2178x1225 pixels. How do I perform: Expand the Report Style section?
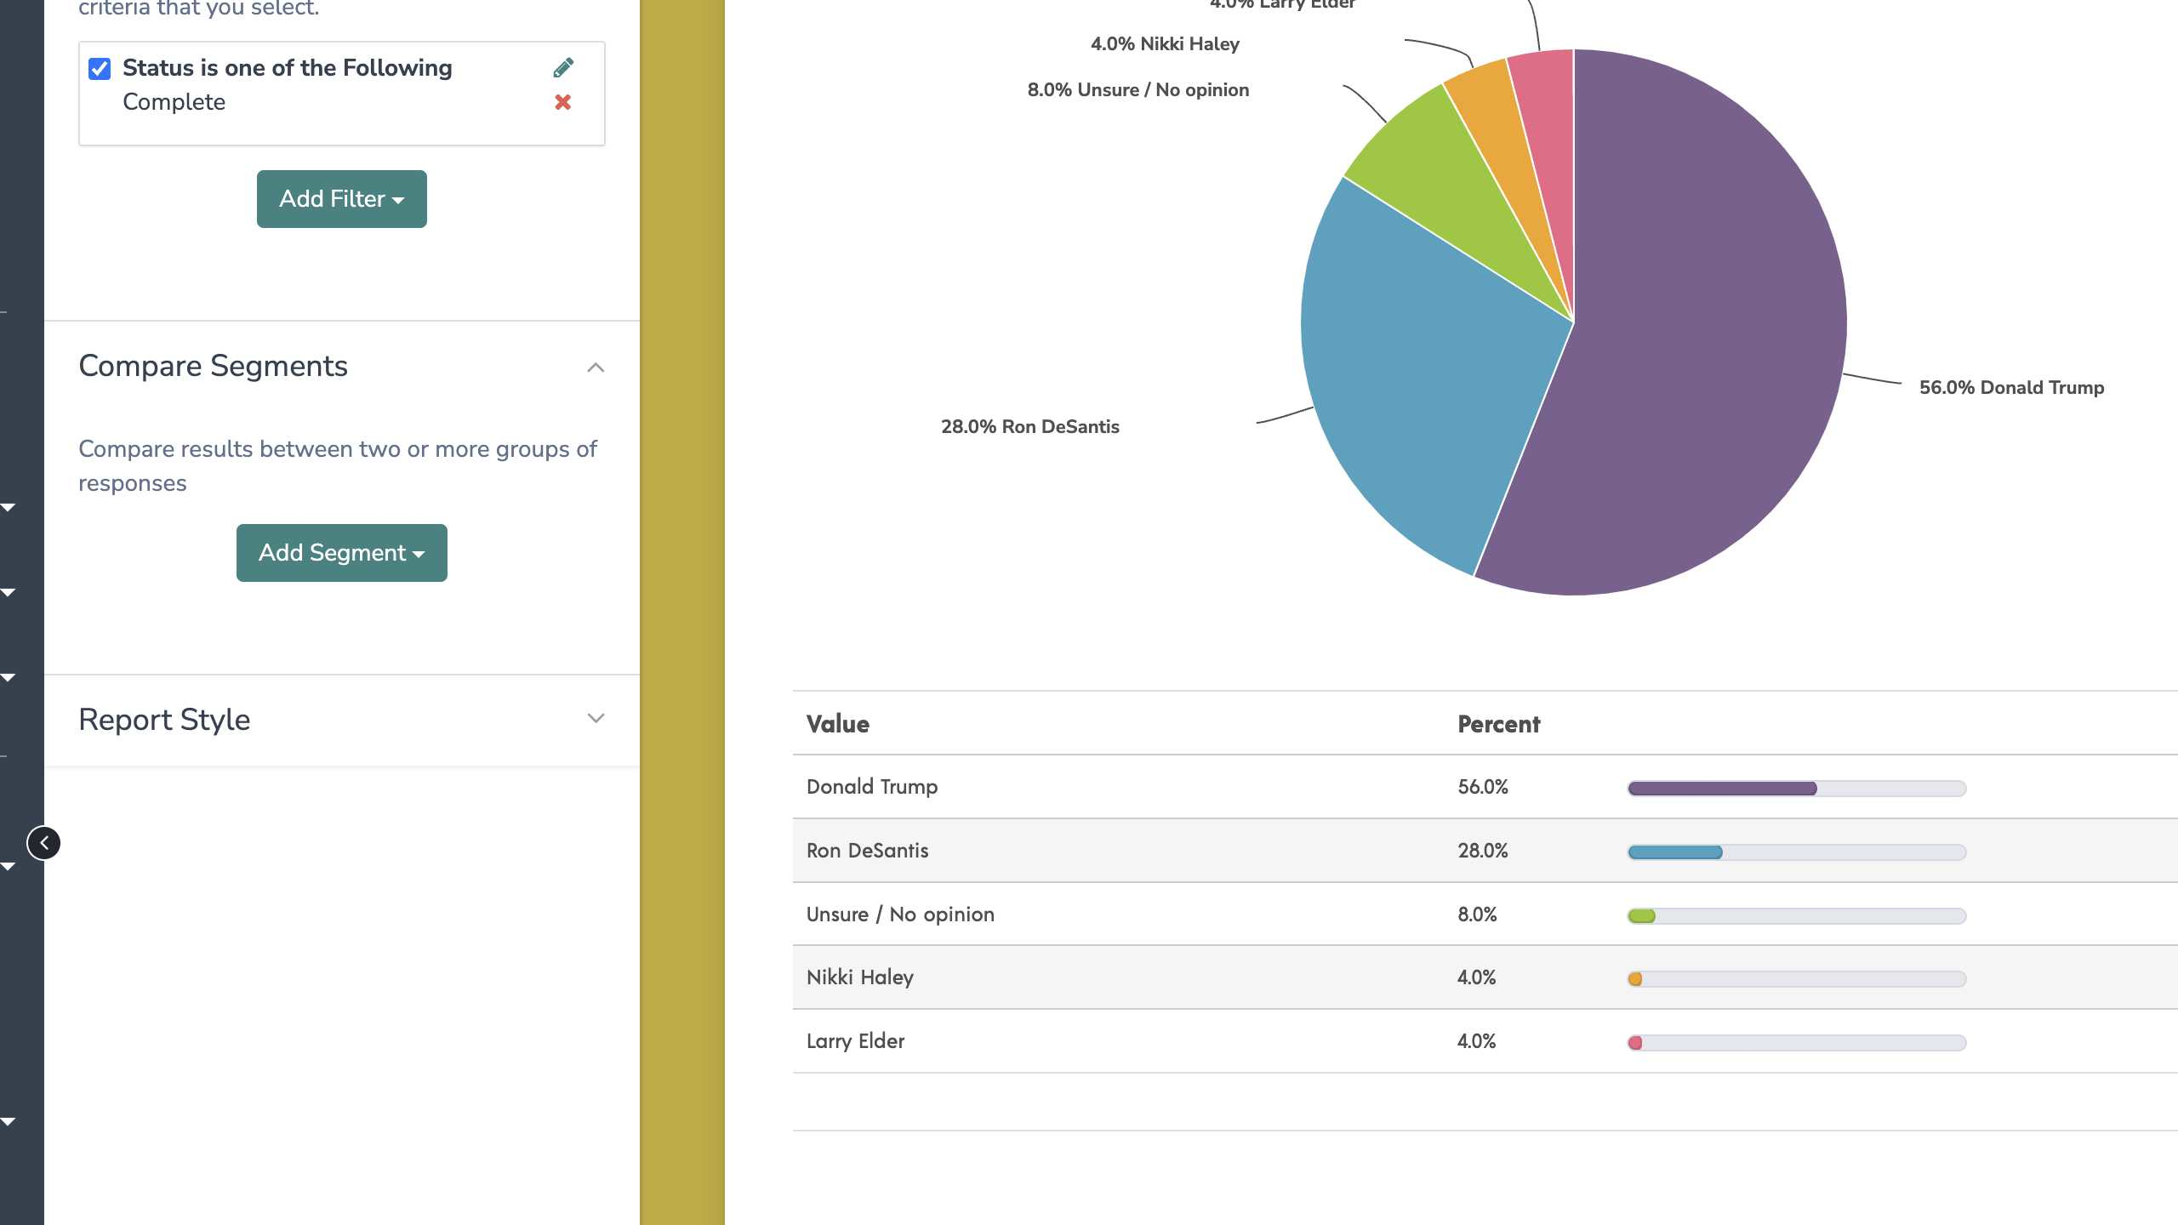(596, 719)
